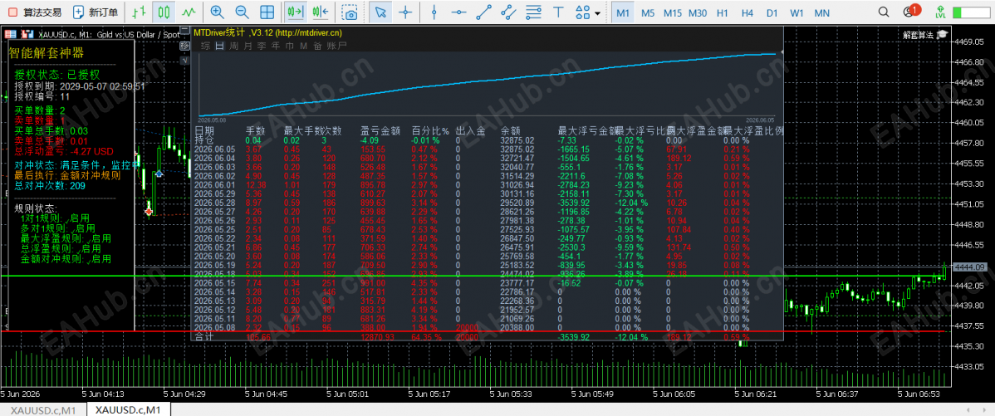Select the crosshair tool
The width and height of the screenshot is (995, 416).
click(404, 12)
